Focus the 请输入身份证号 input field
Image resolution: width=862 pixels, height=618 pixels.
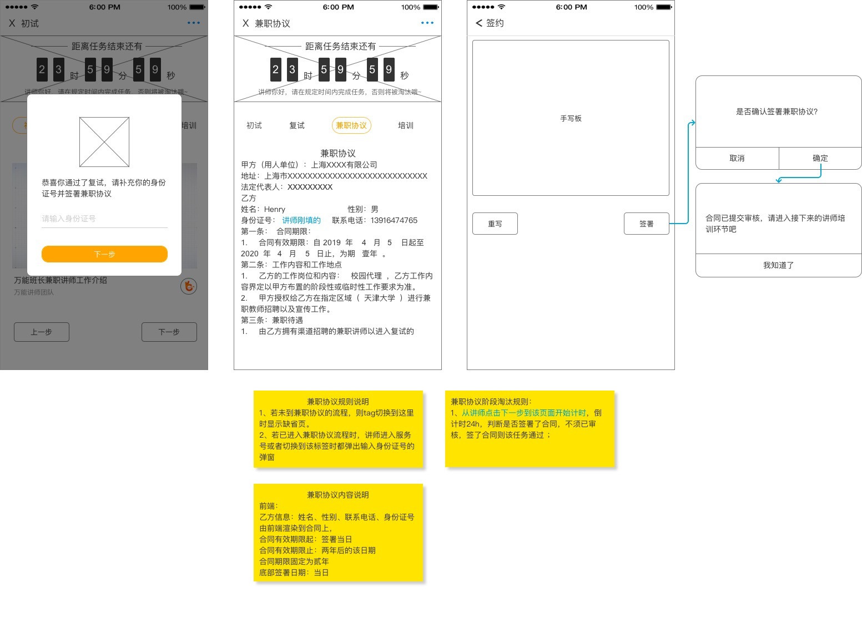point(104,219)
